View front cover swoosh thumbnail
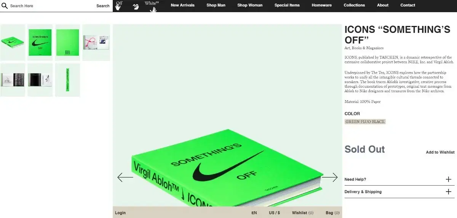The width and height of the screenshot is (457, 218). [40, 42]
